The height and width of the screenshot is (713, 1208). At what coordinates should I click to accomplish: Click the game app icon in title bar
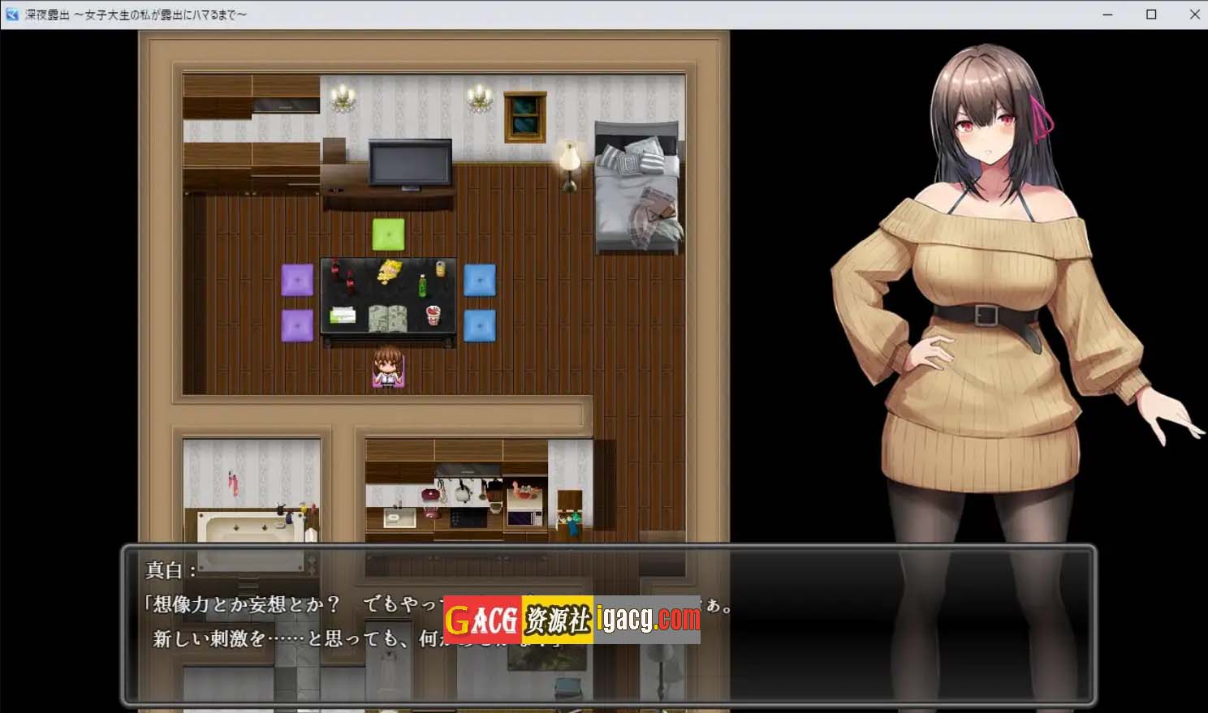coord(12,15)
